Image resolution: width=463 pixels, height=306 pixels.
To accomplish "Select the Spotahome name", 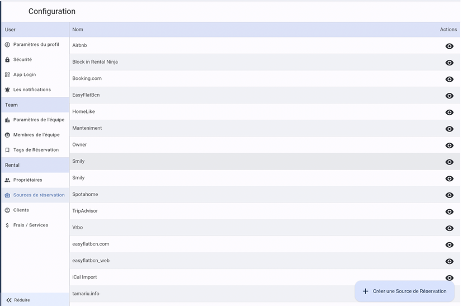I will pyautogui.click(x=85, y=194).
